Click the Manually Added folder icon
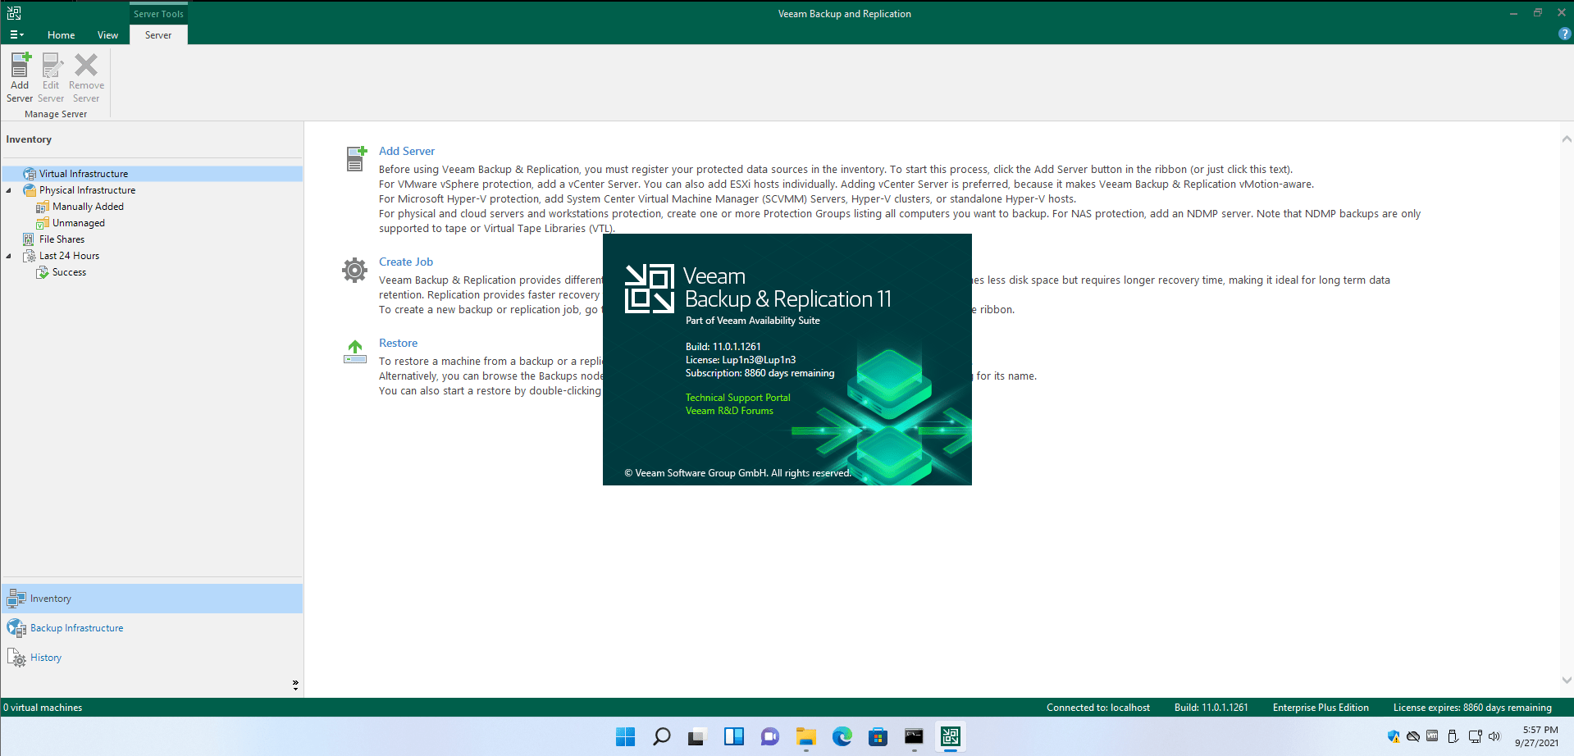1574x756 pixels. point(43,207)
